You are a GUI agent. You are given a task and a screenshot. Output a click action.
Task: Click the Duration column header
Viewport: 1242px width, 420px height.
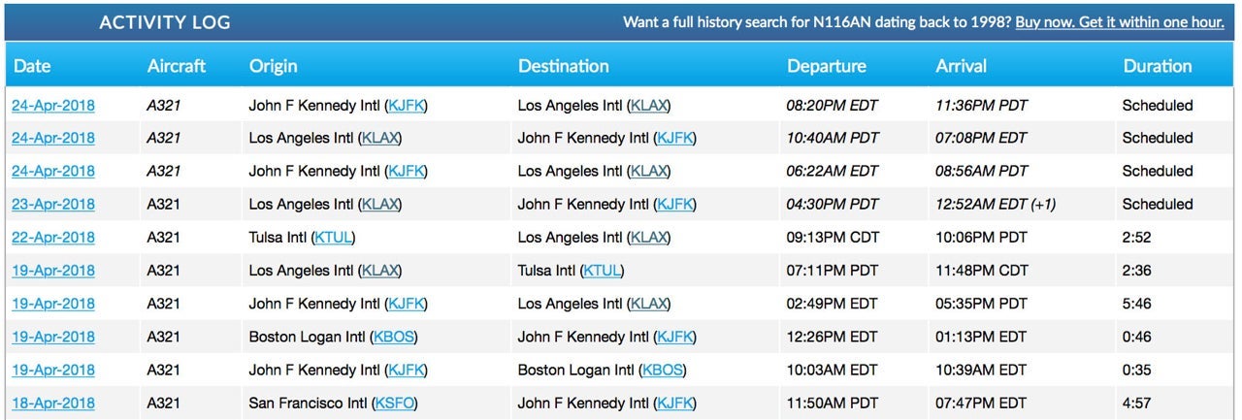1157,66
